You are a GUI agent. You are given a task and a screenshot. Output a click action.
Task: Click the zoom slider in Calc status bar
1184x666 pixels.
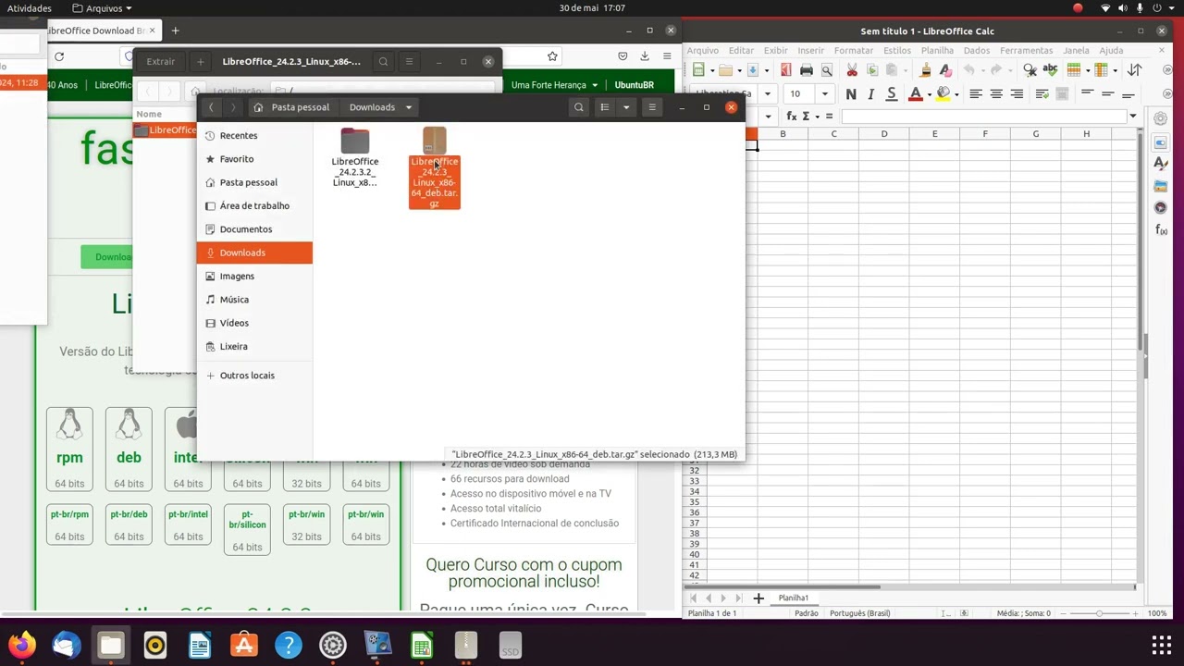(x=1099, y=613)
